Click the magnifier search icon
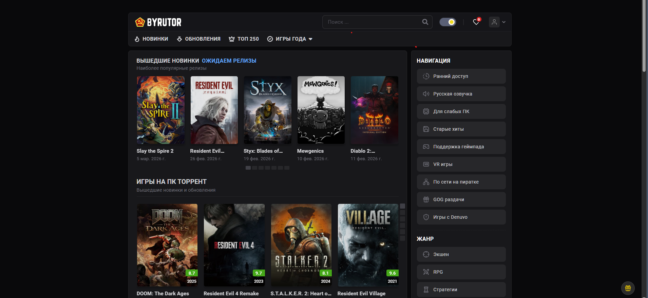 pyautogui.click(x=425, y=22)
